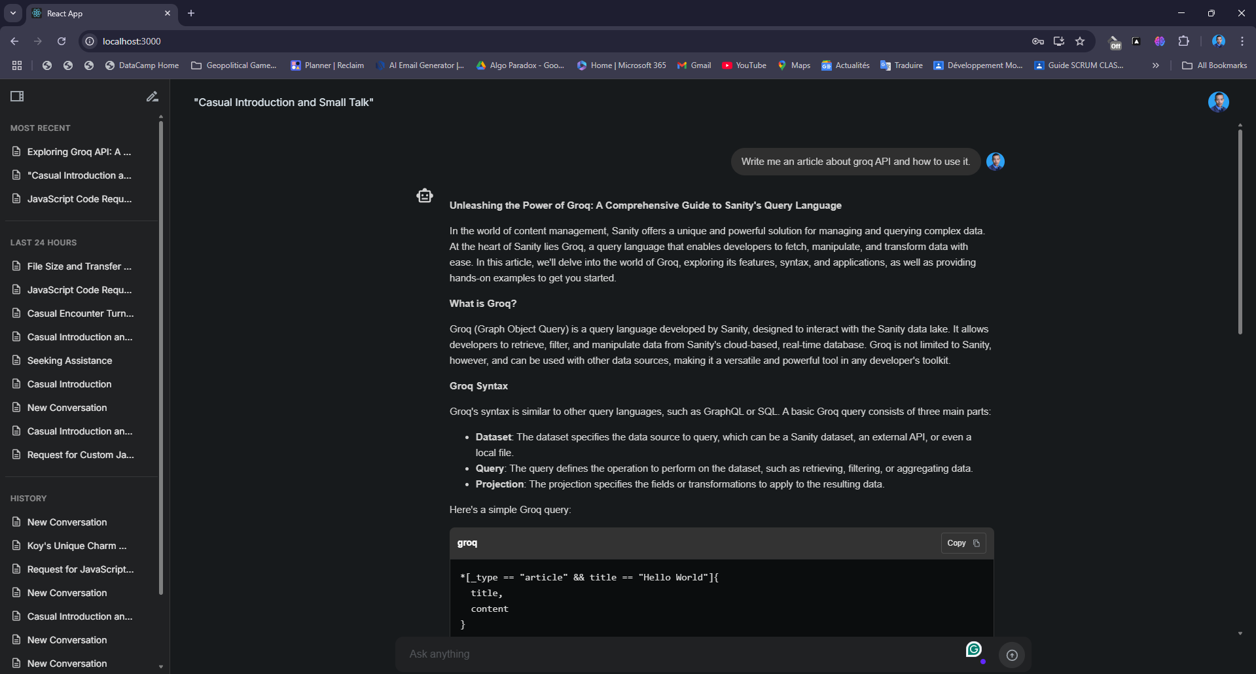Viewport: 1256px width, 674px height.
Task: Open YouTube from the bookmarks bar
Action: [x=744, y=65]
